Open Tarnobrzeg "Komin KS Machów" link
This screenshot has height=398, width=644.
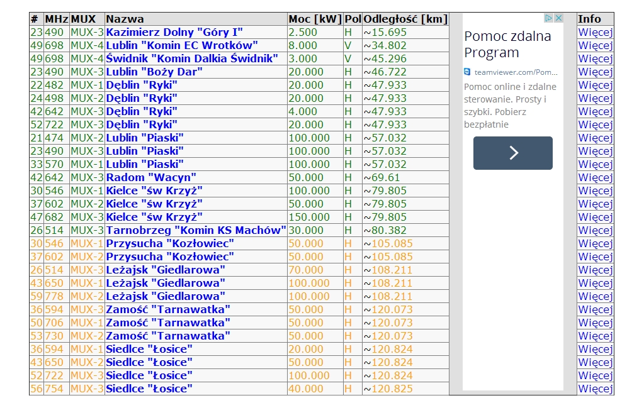pos(196,230)
